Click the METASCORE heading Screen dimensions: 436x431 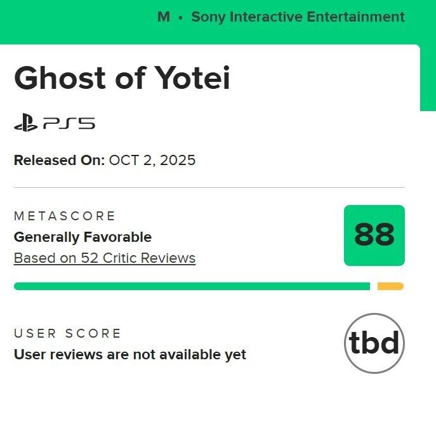tap(65, 216)
